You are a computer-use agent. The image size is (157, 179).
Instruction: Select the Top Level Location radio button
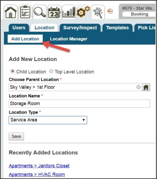click(51, 71)
